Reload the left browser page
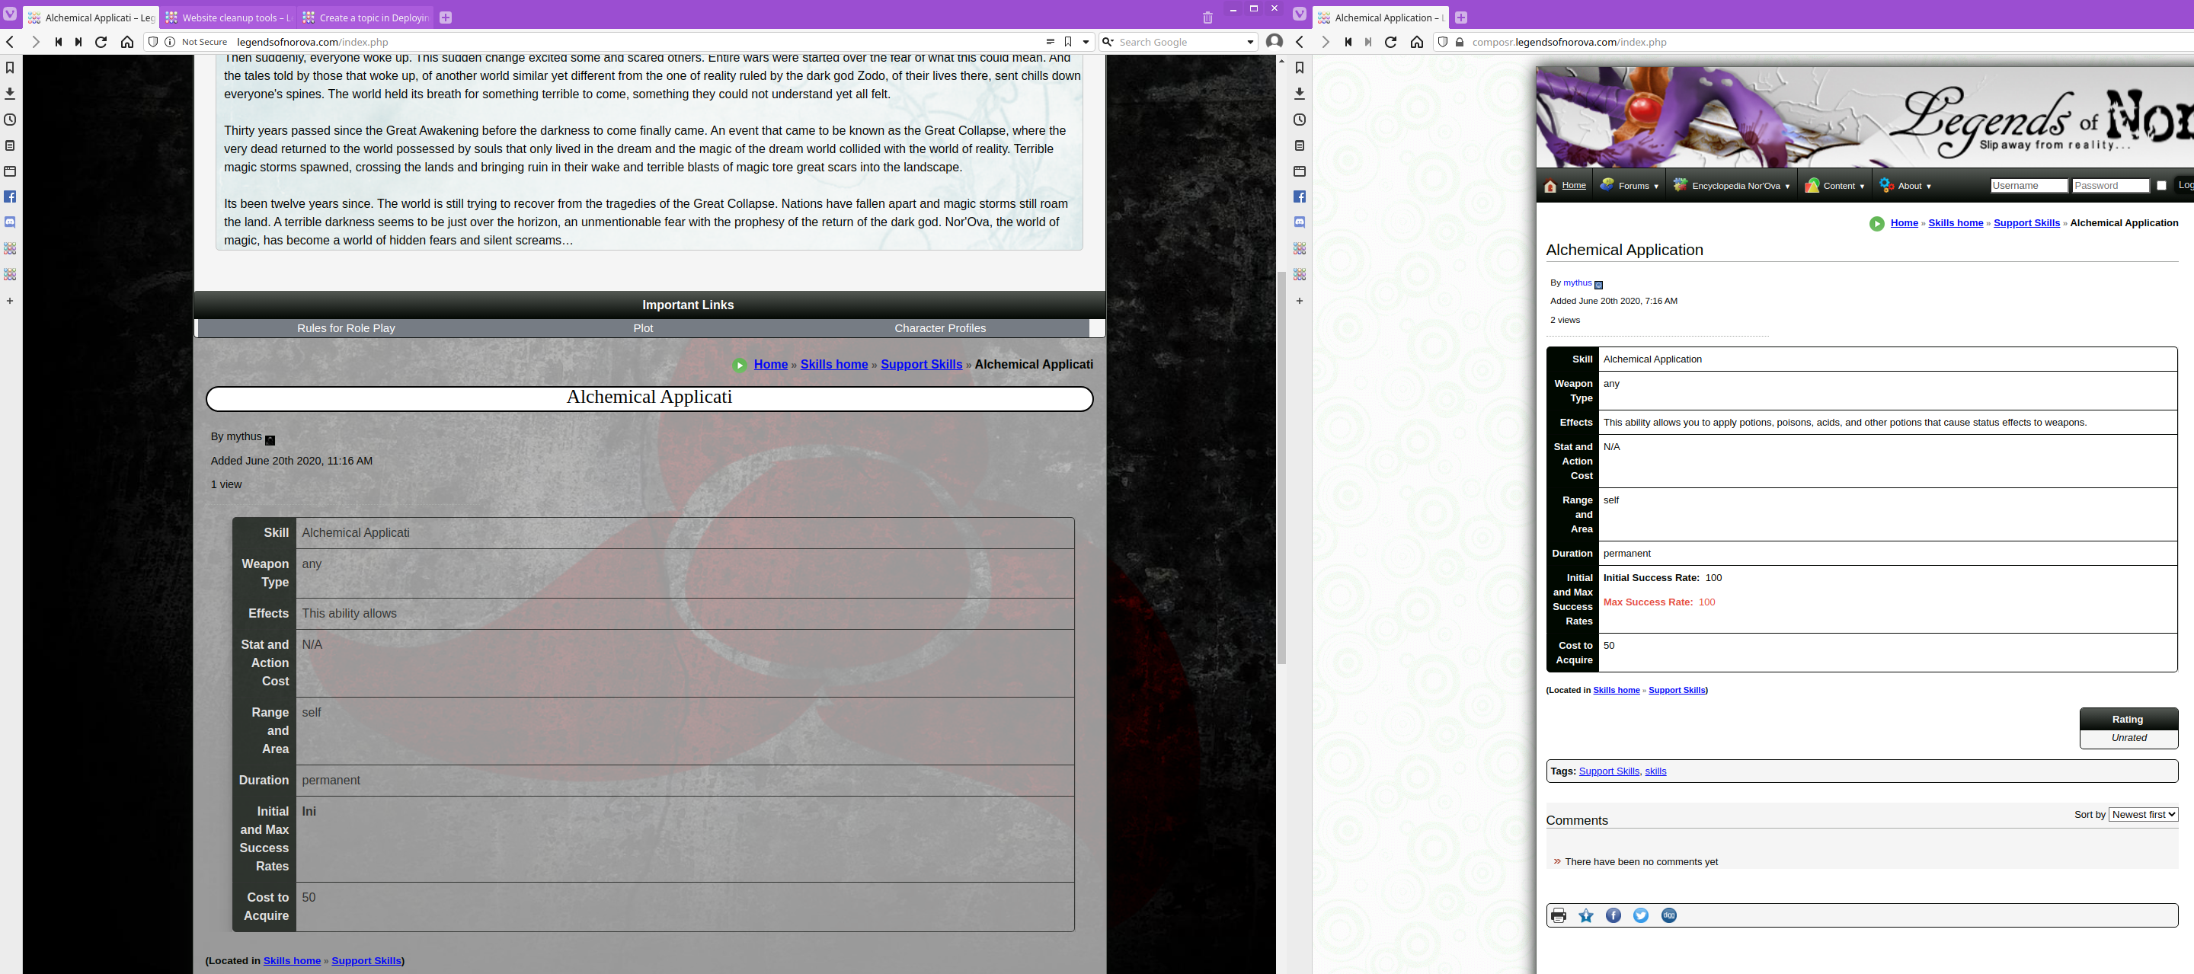 point(101,42)
